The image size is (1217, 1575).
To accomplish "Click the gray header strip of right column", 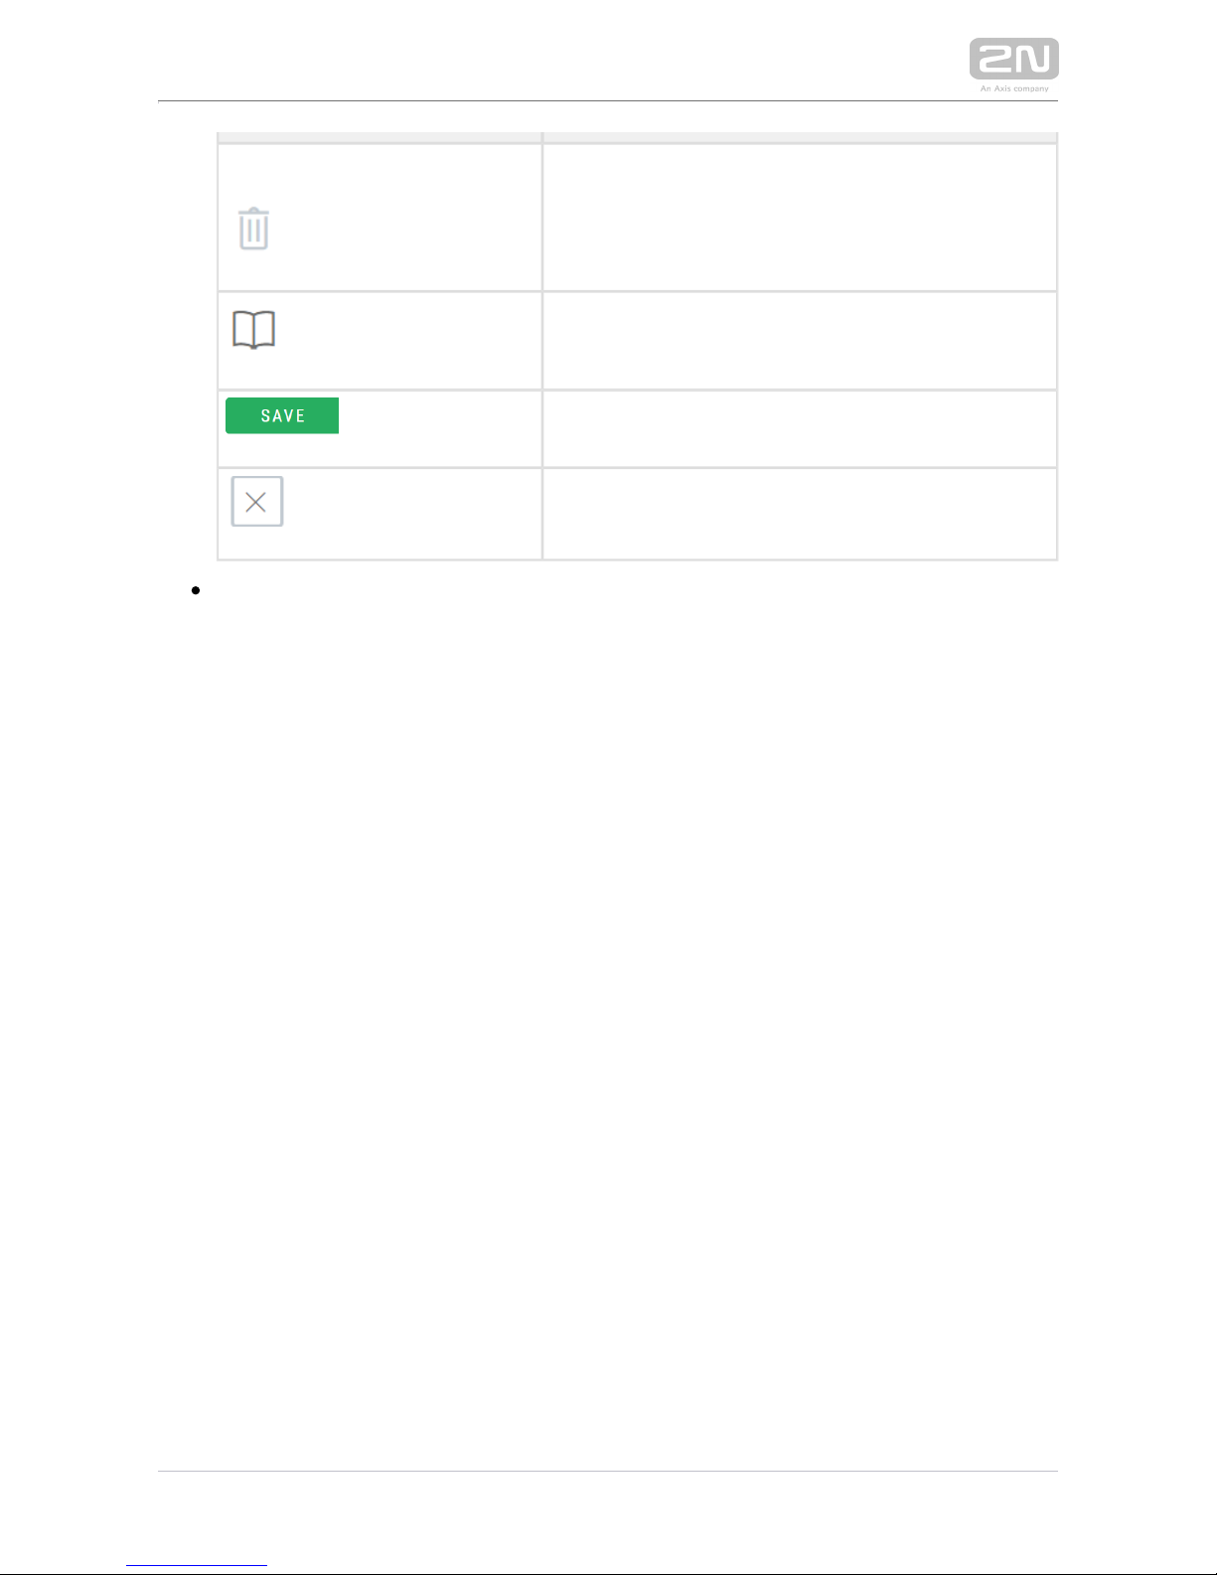I will coord(799,137).
